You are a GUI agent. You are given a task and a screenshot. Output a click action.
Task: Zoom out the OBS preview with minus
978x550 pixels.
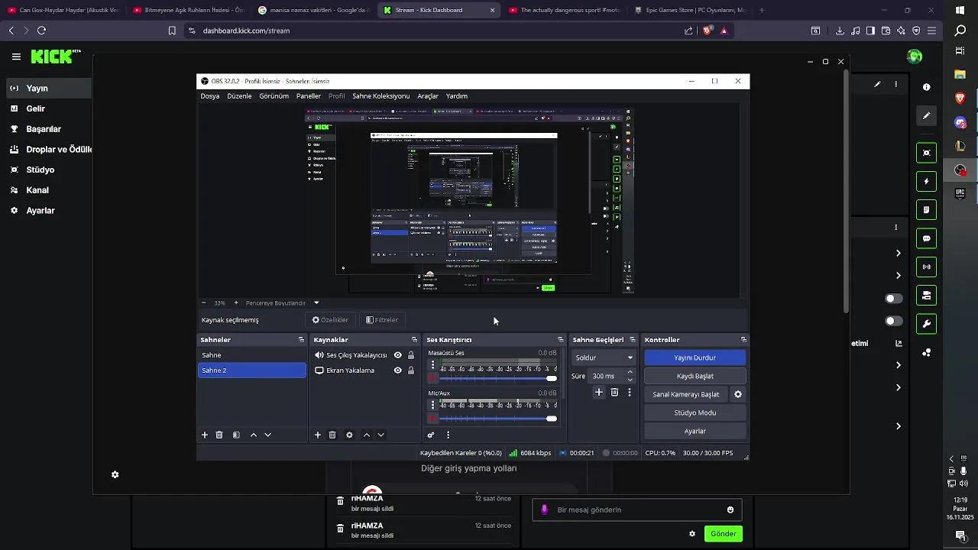click(204, 303)
